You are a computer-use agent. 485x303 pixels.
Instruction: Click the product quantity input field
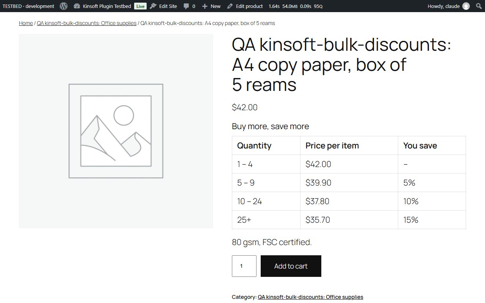[x=244, y=266]
